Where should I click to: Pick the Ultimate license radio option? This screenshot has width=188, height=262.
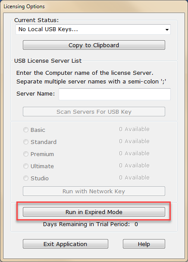pos(26,166)
